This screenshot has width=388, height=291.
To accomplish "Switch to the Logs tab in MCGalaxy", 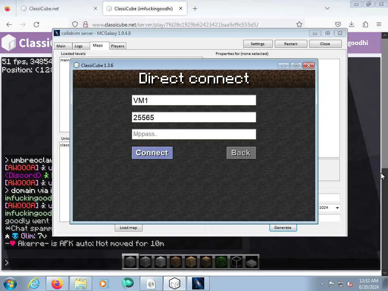I will pyautogui.click(x=79, y=46).
